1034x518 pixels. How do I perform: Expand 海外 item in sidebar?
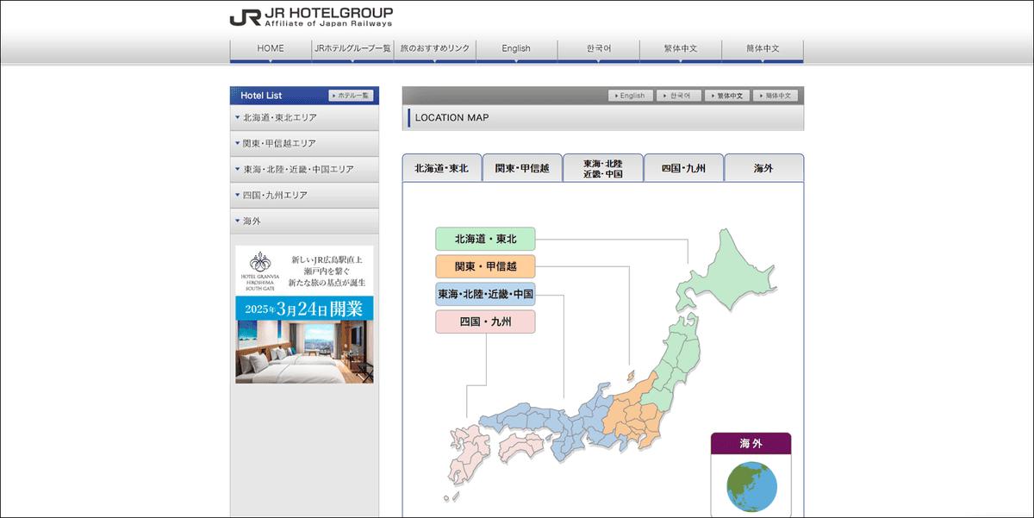[x=304, y=222]
